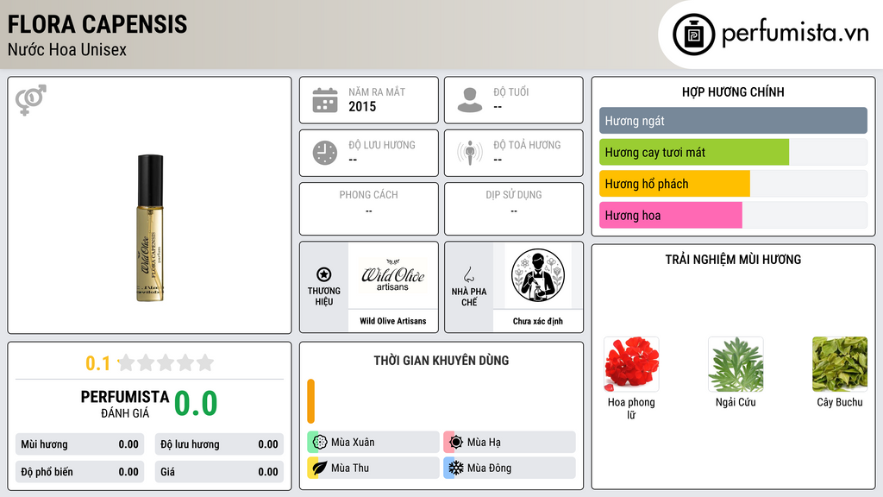Click the five-star rating row

pyautogui.click(x=166, y=362)
